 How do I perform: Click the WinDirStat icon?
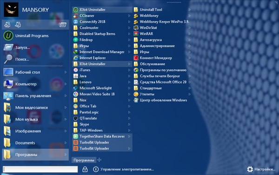point(136,28)
